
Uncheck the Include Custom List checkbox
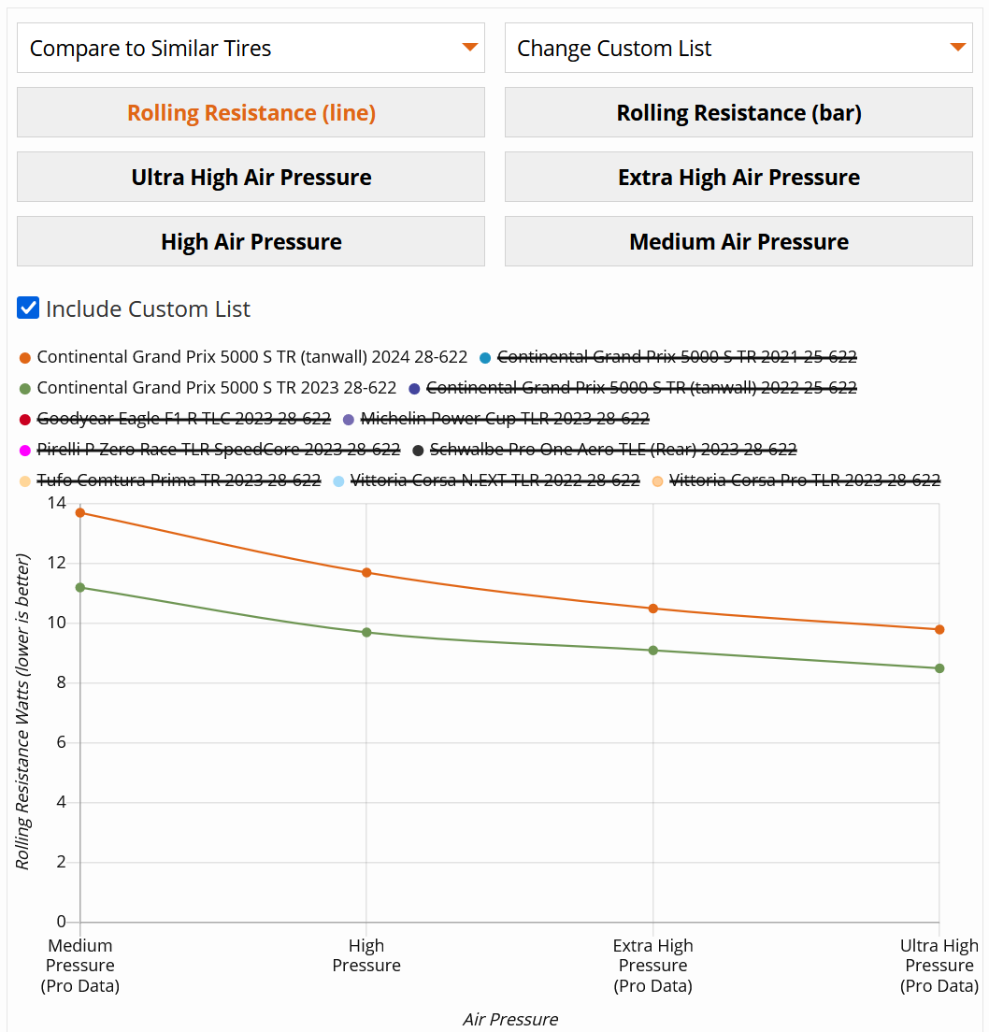(28, 308)
